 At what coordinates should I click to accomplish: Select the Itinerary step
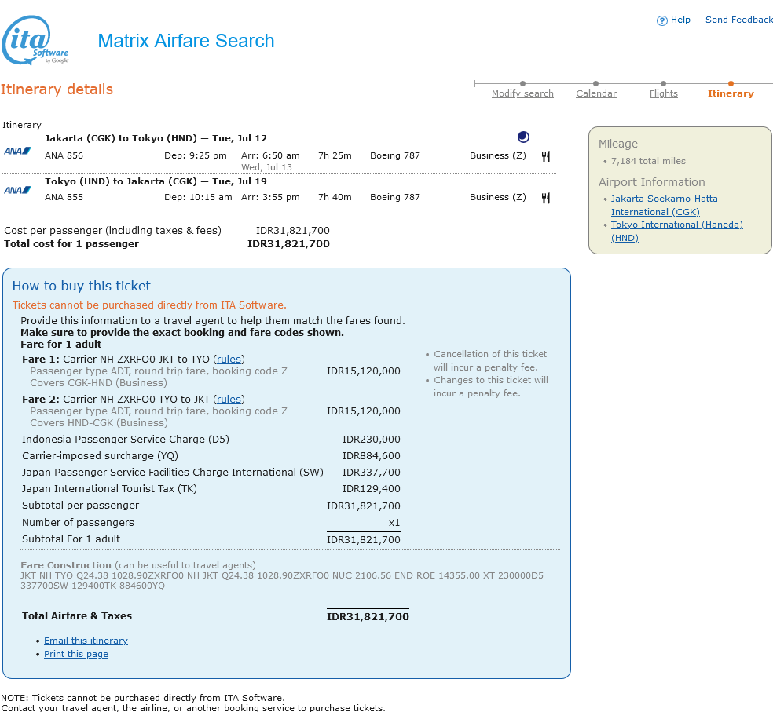pyautogui.click(x=731, y=93)
